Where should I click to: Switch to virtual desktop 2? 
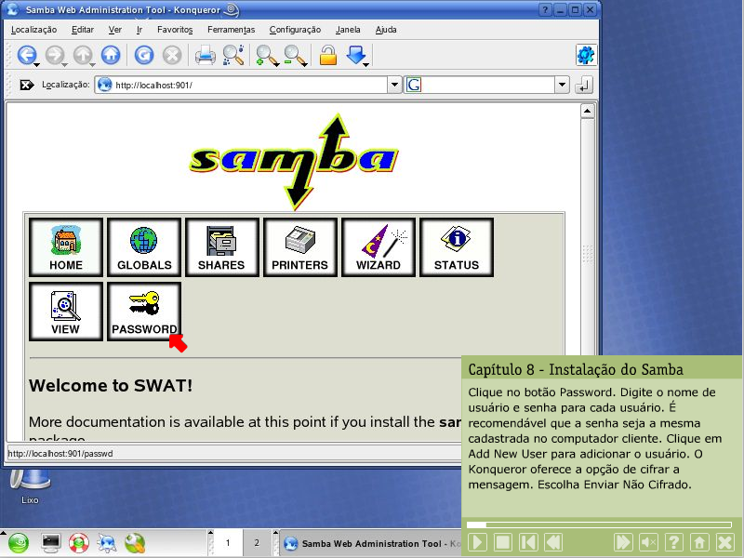256,542
